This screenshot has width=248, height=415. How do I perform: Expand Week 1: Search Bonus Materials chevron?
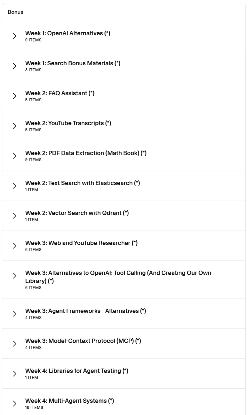click(14, 66)
